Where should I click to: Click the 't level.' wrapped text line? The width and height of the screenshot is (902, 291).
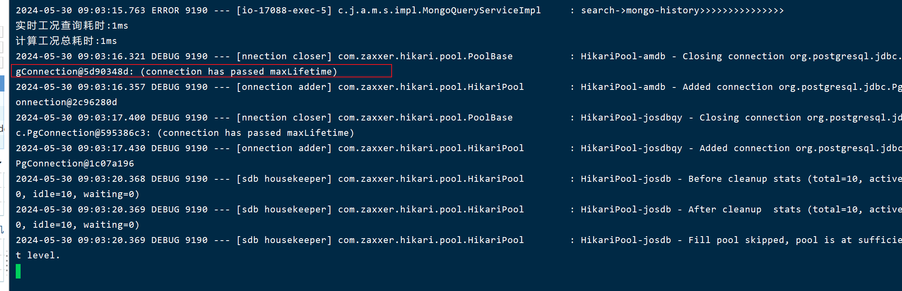tap(38, 256)
